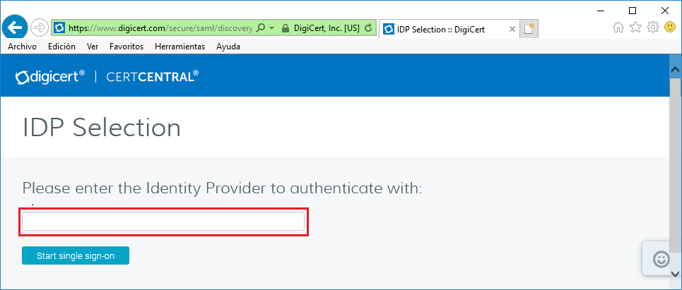
Task: Refresh the page using the reload icon
Action: [x=368, y=28]
